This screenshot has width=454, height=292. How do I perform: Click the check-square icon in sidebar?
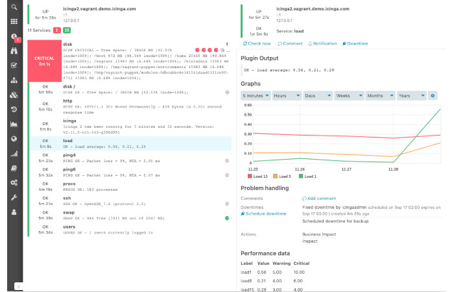point(14,66)
